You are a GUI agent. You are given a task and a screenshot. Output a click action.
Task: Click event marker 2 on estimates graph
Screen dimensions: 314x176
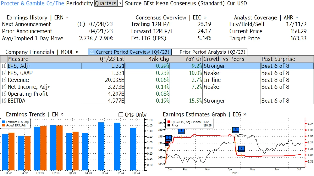(241, 149)
